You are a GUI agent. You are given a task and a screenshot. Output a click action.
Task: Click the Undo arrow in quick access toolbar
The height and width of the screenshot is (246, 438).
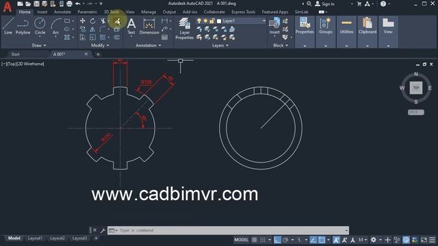(78, 4)
